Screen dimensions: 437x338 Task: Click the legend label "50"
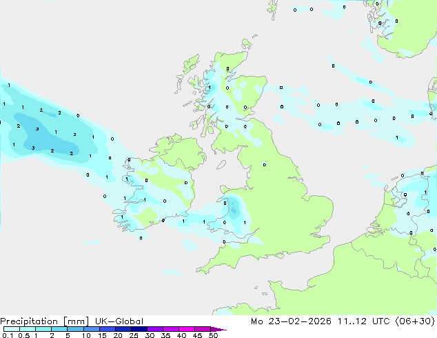[x=213, y=335]
